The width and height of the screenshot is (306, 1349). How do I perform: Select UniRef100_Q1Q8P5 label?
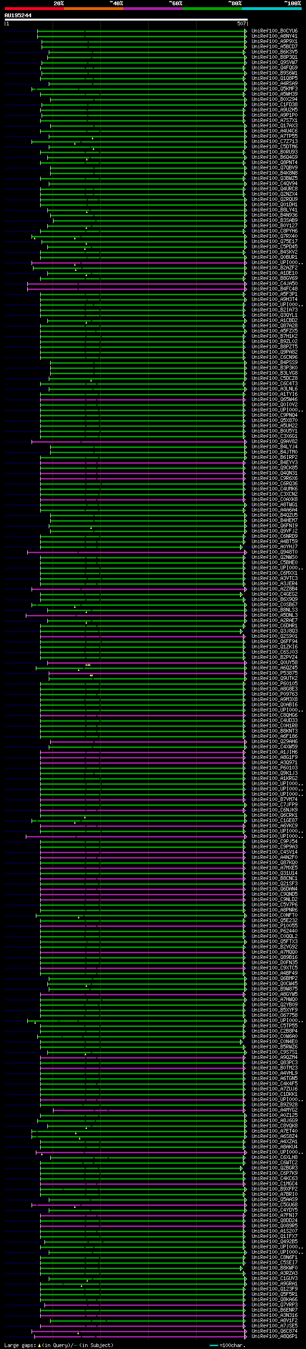[274, 78]
